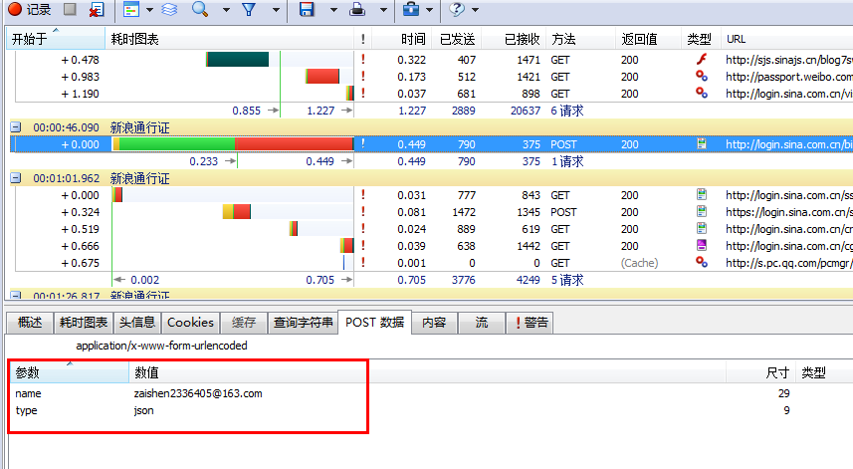Click the 耗时图表 column header

point(229,39)
